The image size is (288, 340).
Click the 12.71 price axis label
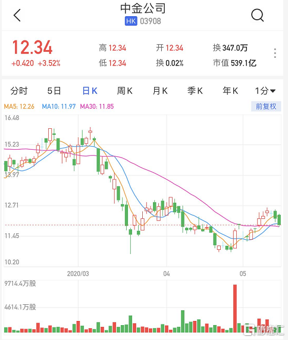(12, 205)
